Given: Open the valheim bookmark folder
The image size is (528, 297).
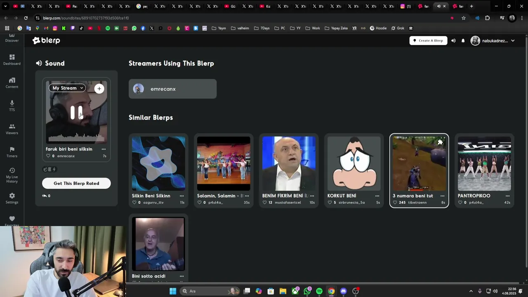Looking at the screenshot, I should (240, 28).
